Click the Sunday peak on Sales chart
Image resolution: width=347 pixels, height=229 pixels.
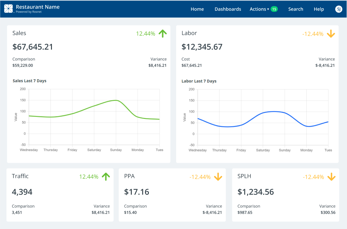coord(116,100)
